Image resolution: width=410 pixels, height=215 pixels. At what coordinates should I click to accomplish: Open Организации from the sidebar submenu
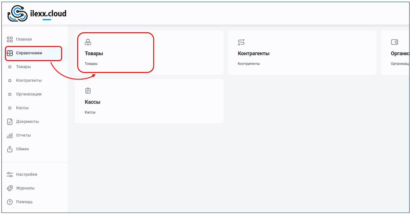pyautogui.click(x=29, y=94)
